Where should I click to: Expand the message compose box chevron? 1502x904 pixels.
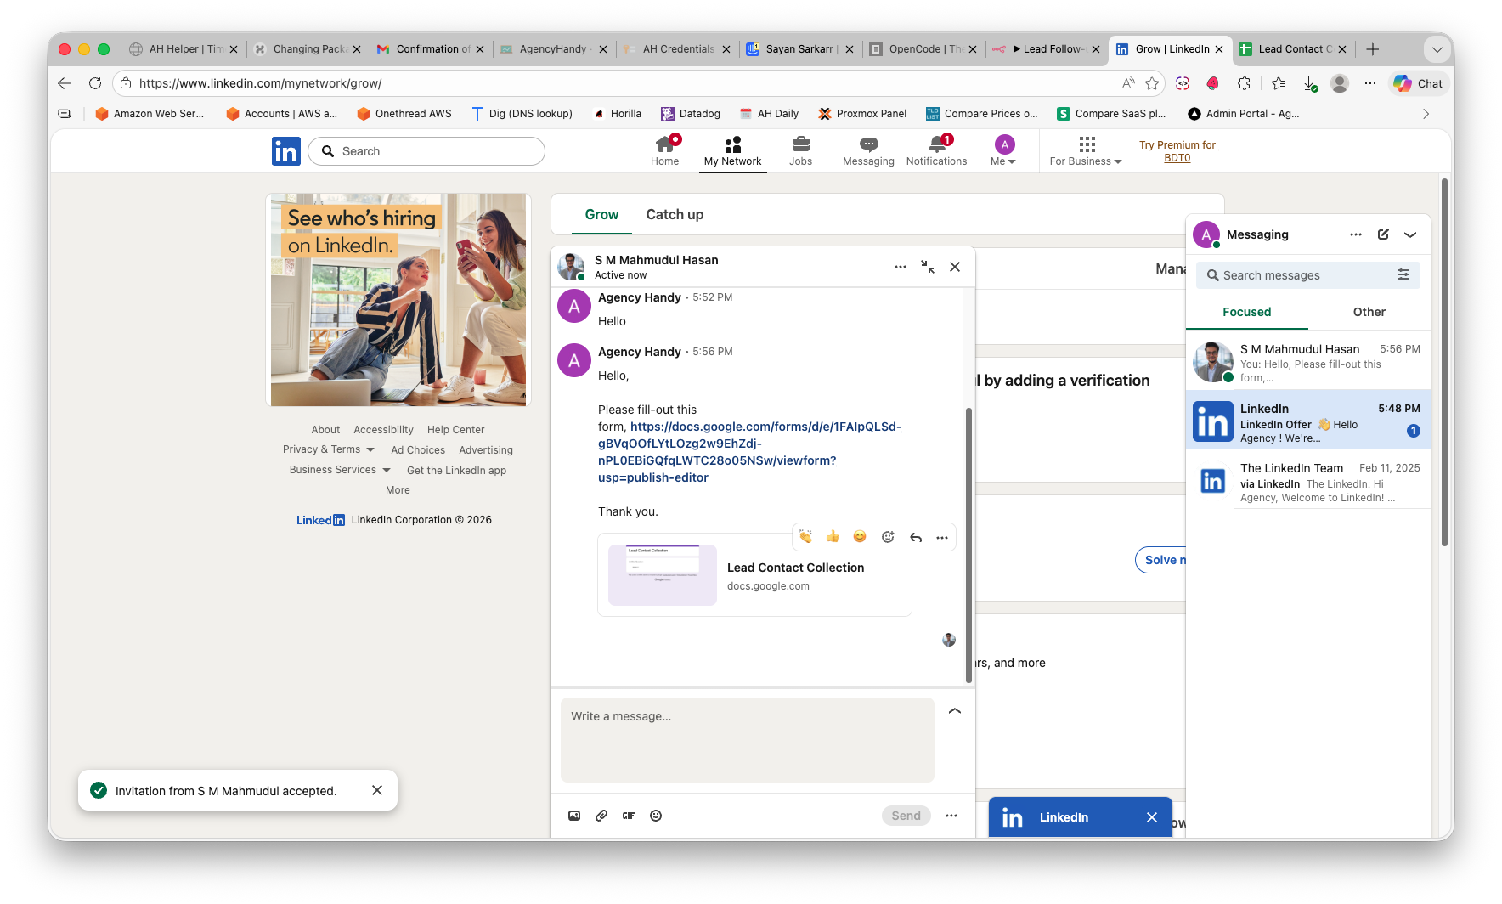[x=955, y=711]
